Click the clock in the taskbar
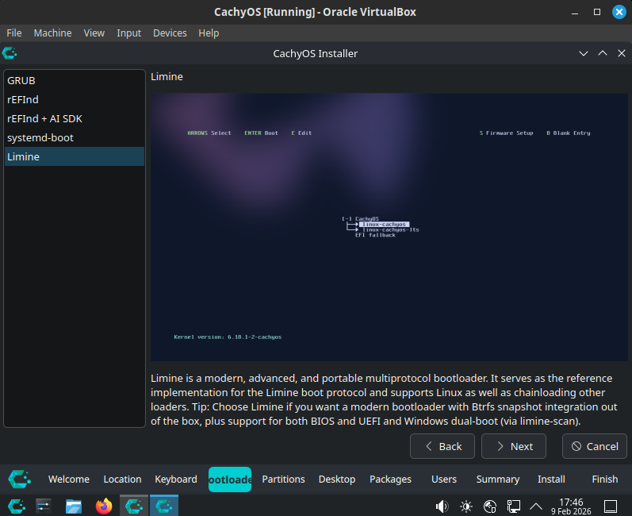 tap(571, 506)
